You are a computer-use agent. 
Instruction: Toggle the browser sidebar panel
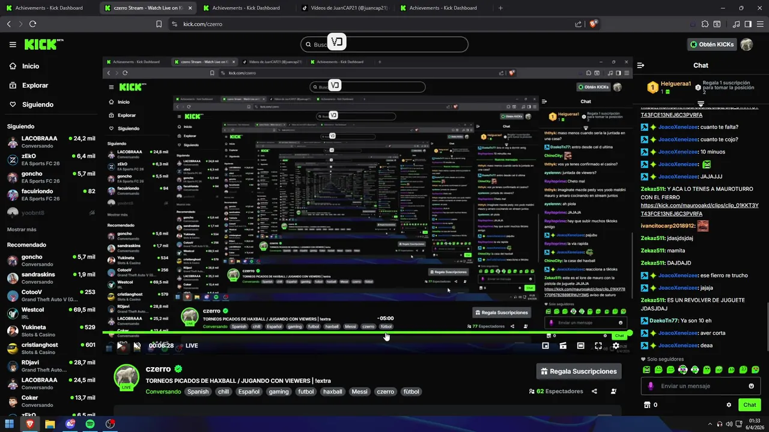coord(748,24)
